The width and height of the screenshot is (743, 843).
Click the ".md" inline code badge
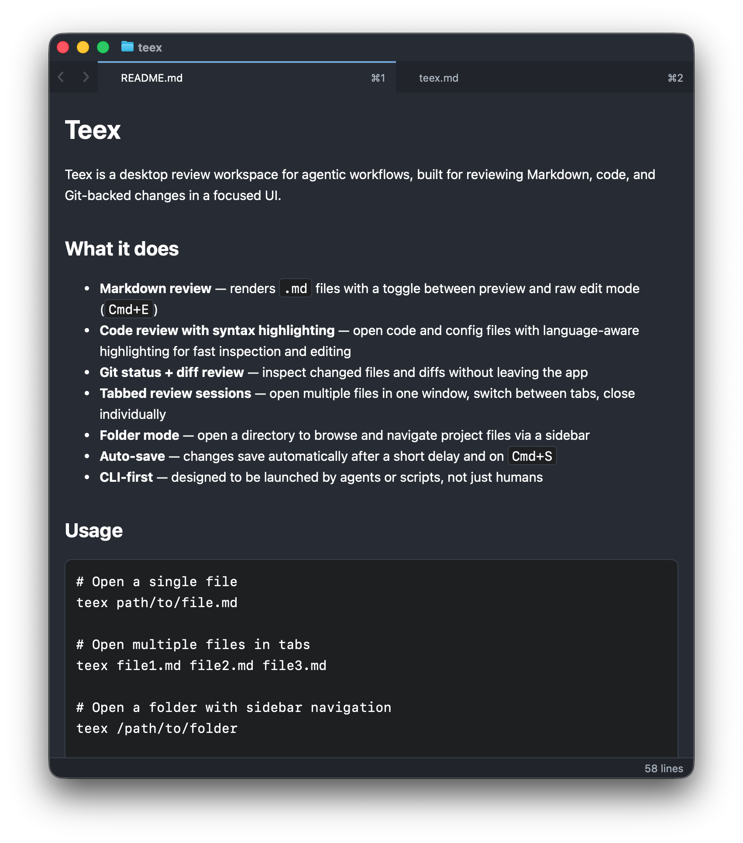[296, 288]
